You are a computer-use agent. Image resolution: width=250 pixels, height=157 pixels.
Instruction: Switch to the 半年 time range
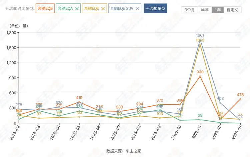click(x=204, y=10)
